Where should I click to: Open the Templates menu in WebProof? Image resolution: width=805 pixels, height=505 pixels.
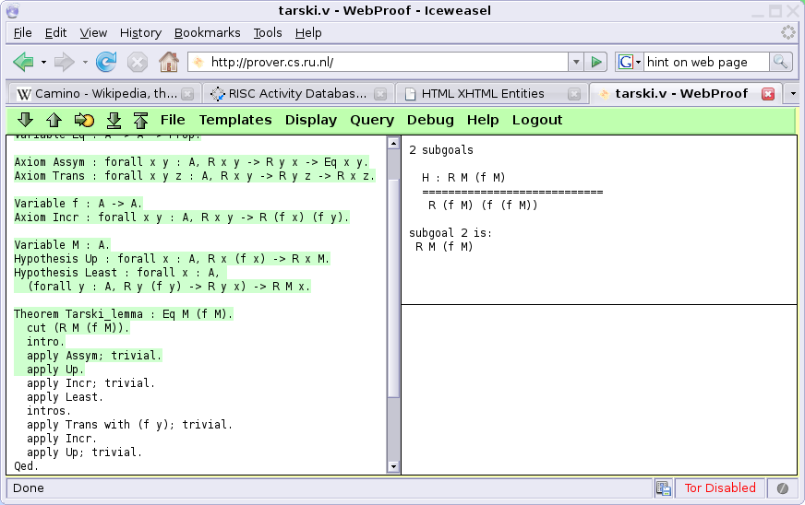235,120
